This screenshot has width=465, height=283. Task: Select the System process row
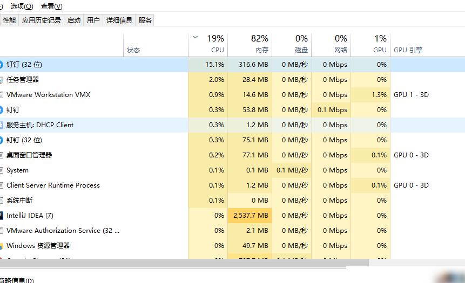(x=232, y=170)
